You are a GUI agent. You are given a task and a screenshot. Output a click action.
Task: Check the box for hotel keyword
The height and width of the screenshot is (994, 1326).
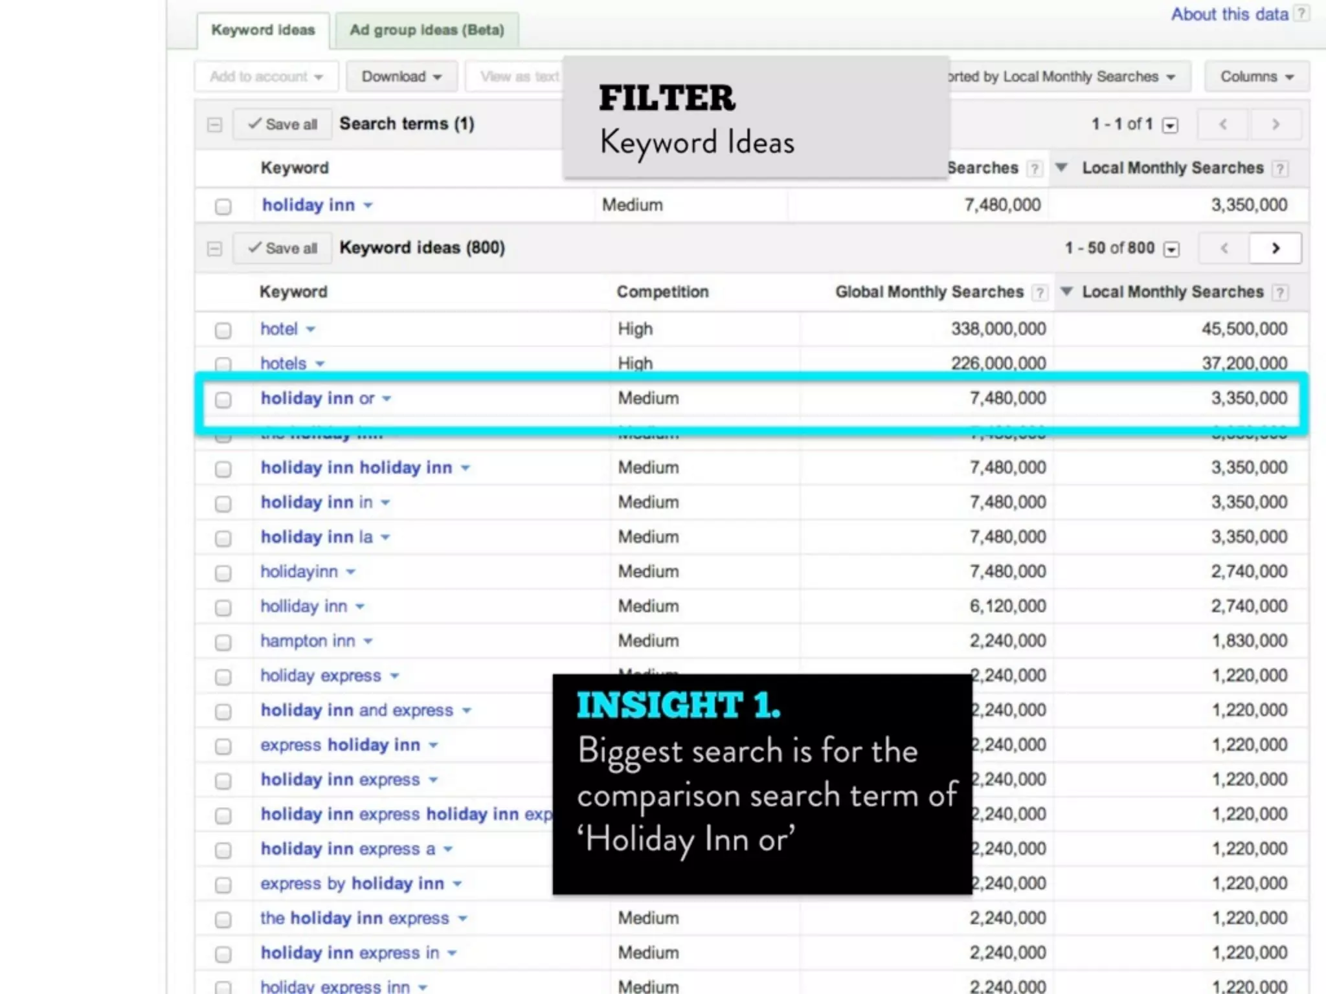(x=223, y=330)
